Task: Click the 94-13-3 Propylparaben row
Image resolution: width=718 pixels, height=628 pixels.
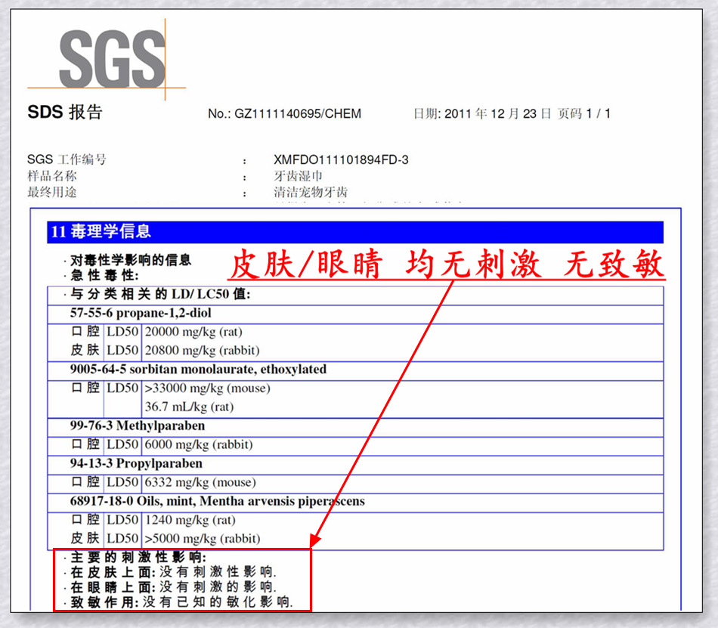Action: pyautogui.click(x=355, y=463)
